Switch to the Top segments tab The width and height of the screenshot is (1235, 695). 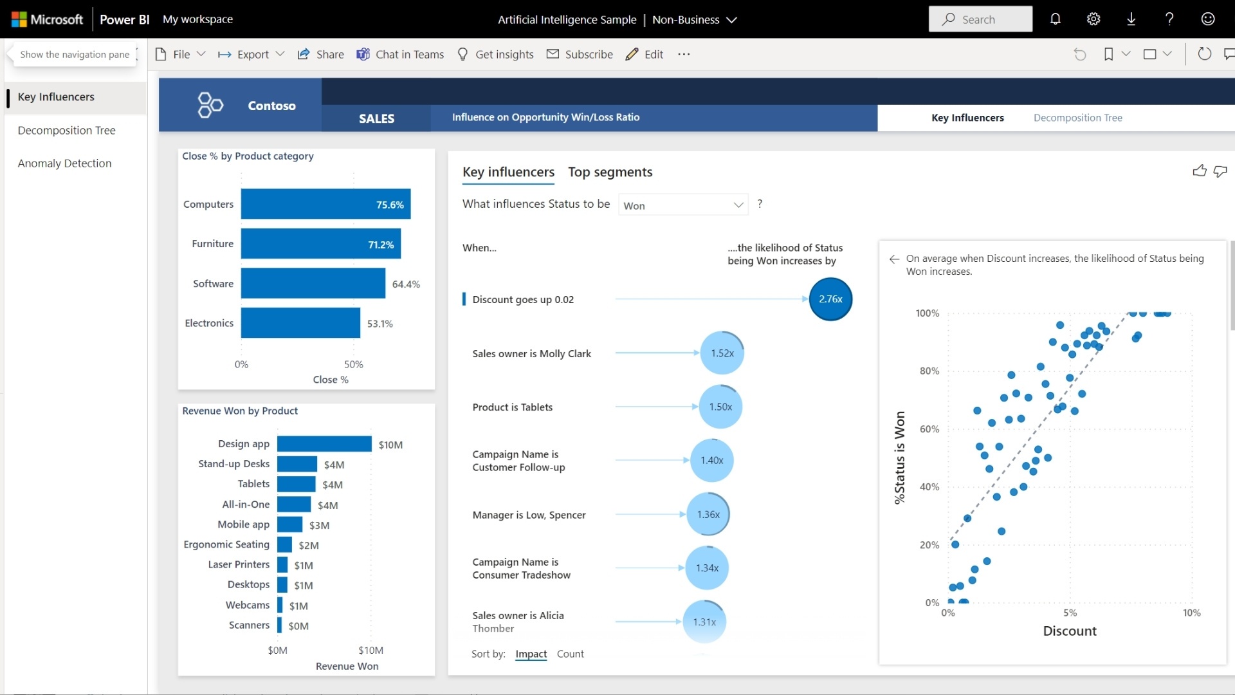tap(610, 172)
